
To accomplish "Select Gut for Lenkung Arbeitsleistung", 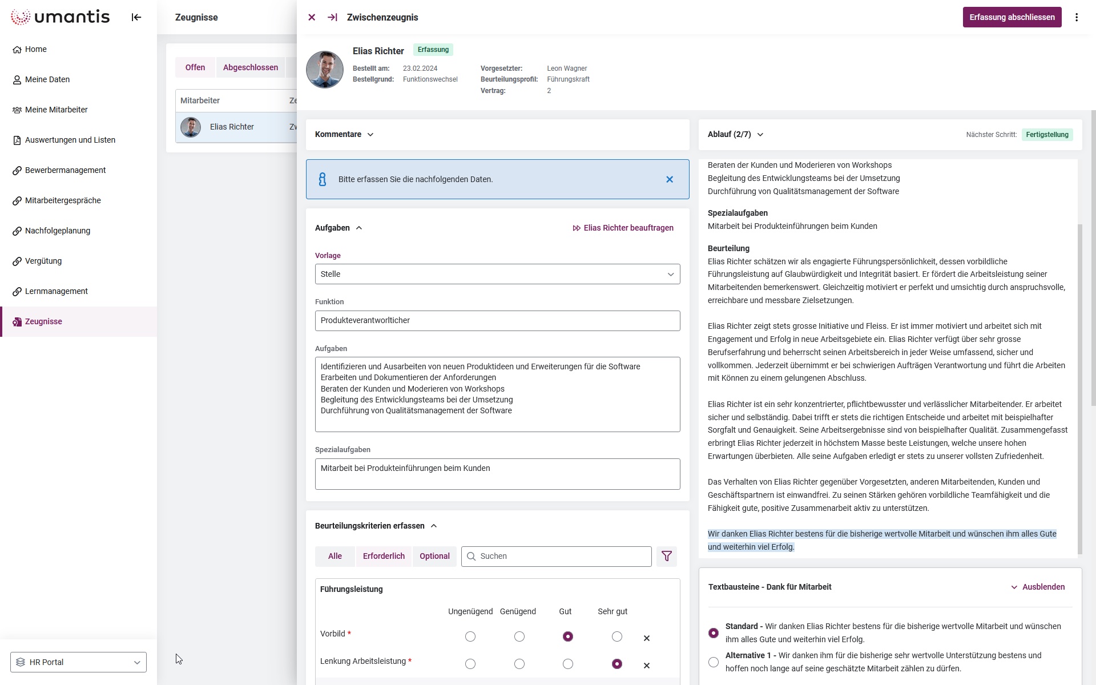I will (x=567, y=664).
